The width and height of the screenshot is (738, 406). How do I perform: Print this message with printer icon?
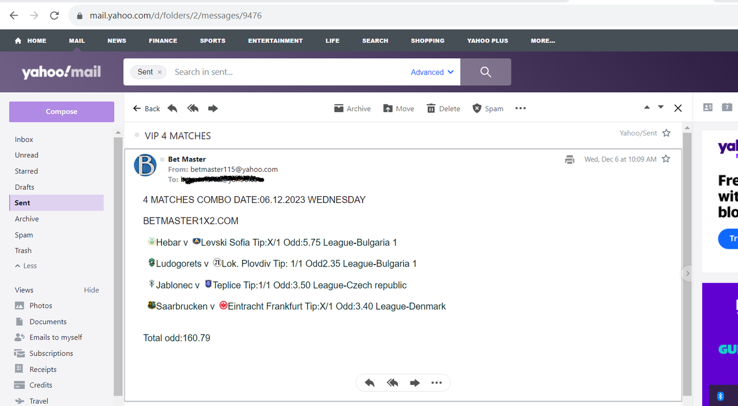tap(570, 160)
